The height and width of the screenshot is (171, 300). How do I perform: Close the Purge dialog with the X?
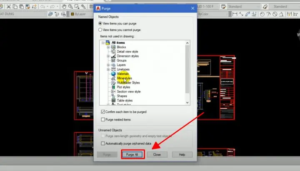pyautogui.click(x=192, y=8)
